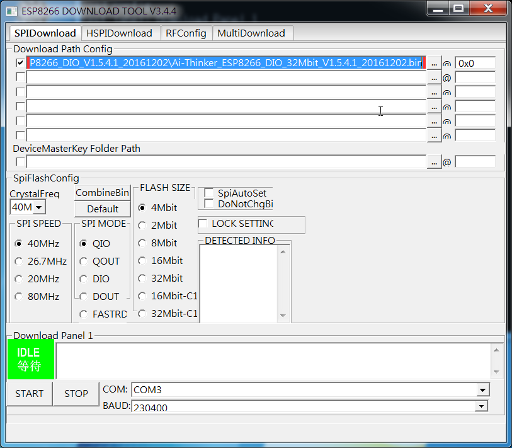Screen dimensions: 512x448
Task: Click the ESP8266 app icon in title bar
Action: 13,11
